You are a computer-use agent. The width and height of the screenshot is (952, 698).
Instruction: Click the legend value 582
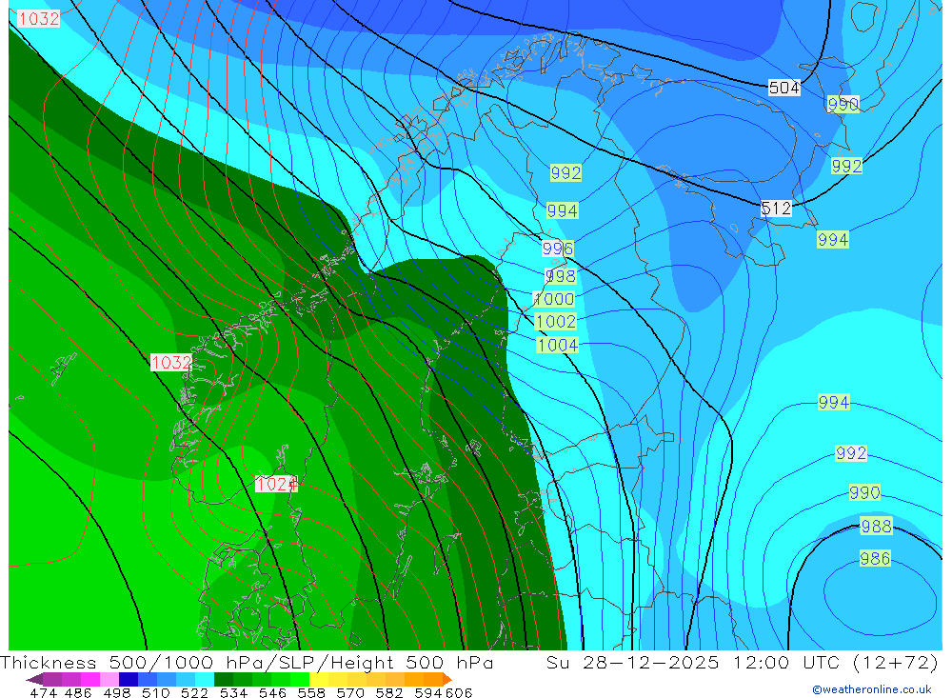[x=388, y=692]
